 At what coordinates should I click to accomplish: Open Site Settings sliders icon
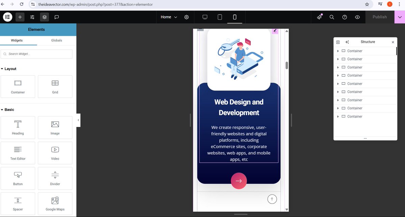pyautogui.click(x=32, y=17)
